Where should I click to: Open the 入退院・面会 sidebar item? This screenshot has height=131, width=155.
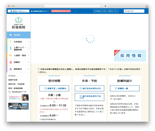click(19, 55)
